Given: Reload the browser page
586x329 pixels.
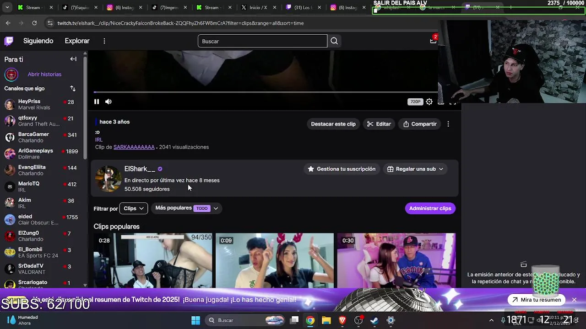Looking at the screenshot, I should click(34, 23).
